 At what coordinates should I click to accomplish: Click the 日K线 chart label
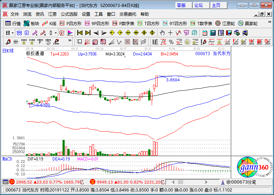[8, 51]
